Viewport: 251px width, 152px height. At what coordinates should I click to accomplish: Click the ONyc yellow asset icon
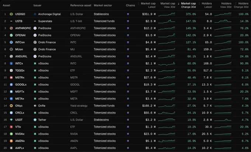(x=11, y=106)
